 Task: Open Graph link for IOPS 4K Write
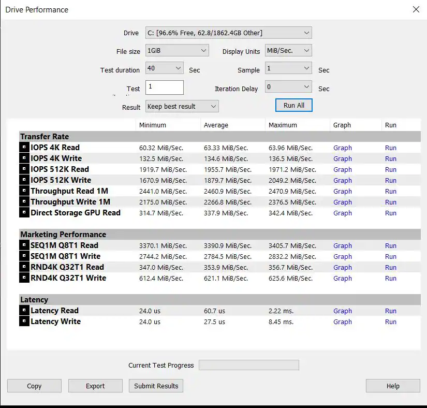coord(342,158)
